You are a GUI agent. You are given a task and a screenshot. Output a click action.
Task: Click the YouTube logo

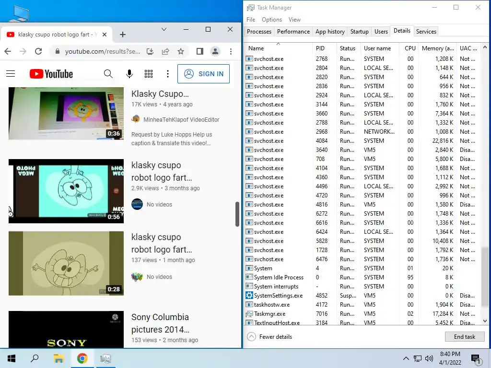[51, 74]
